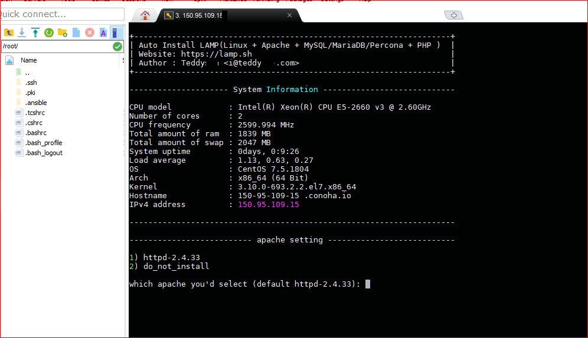588x338 pixels.
Task: Click the 'apache setting' section heading
Action: pyautogui.click(x=289, y=240)
